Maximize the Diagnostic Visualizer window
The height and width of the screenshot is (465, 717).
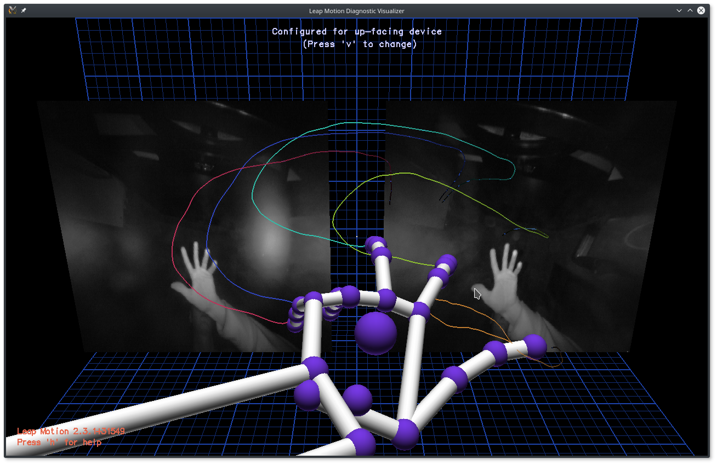pyautogui.click(x=690, y=10)
